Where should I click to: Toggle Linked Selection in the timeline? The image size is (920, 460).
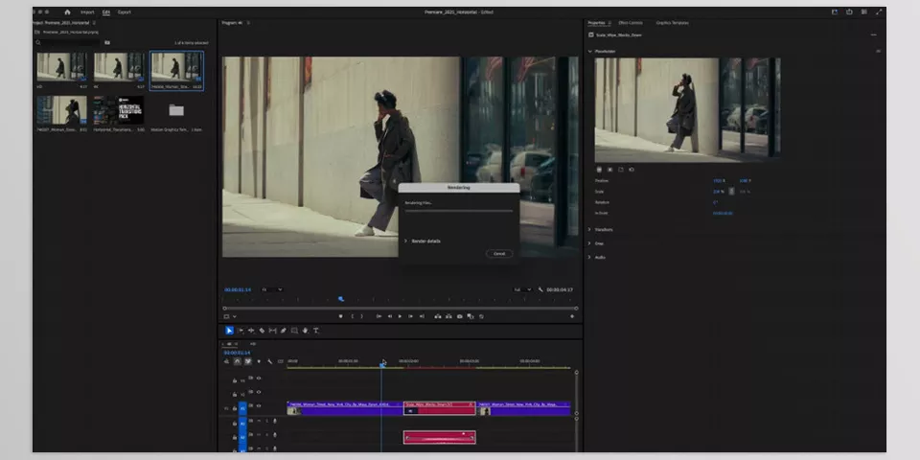tap(248, 361)
